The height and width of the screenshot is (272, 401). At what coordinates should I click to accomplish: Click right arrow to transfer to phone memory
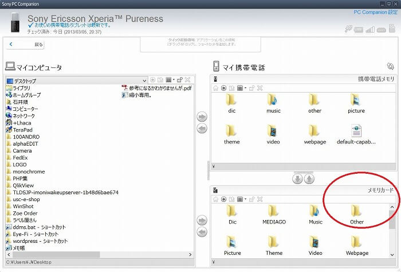point(202,117)
